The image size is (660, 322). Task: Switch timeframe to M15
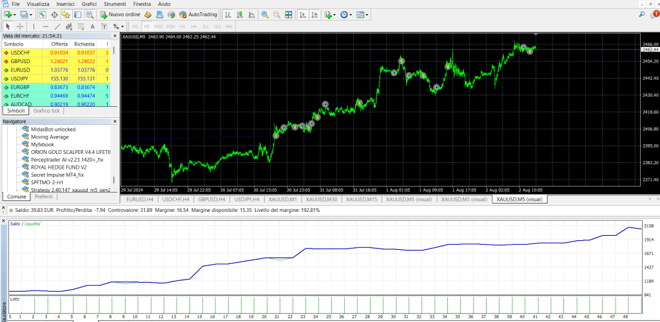(159, 26)
